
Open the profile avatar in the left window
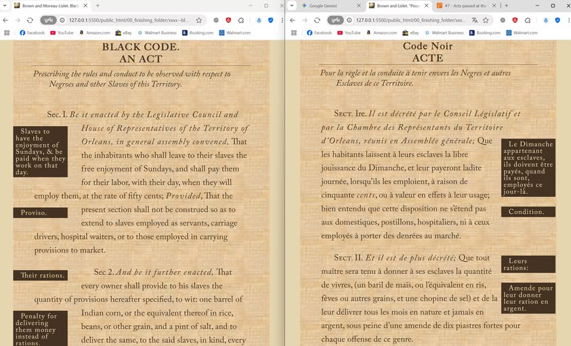click(x=259, y=20)
